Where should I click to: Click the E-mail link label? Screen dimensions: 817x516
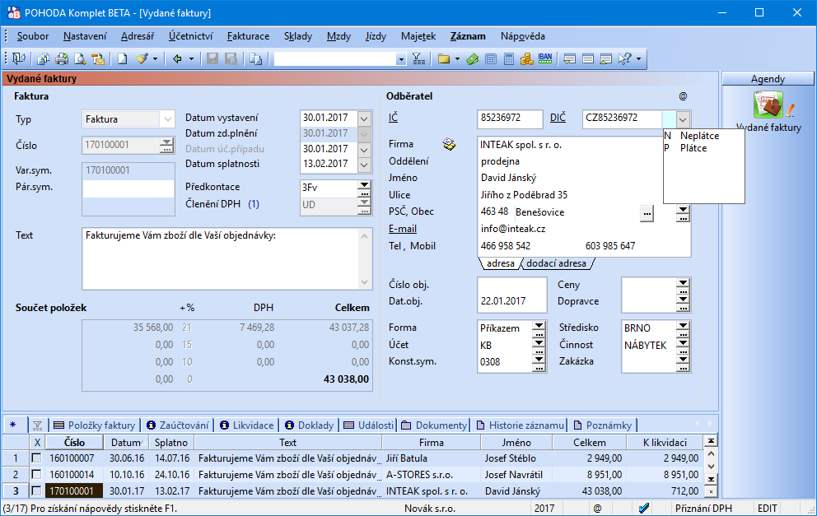pyautogui.click(x=402, y=229)
